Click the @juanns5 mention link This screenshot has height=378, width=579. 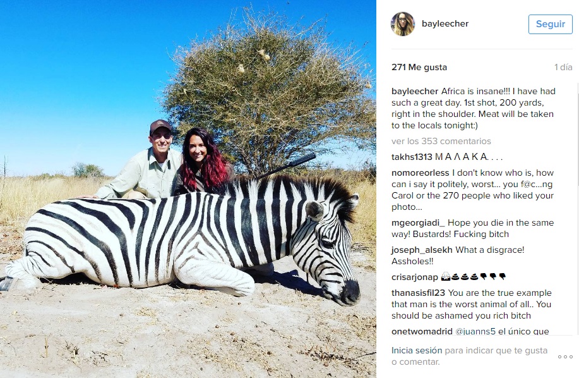(475, 331)
